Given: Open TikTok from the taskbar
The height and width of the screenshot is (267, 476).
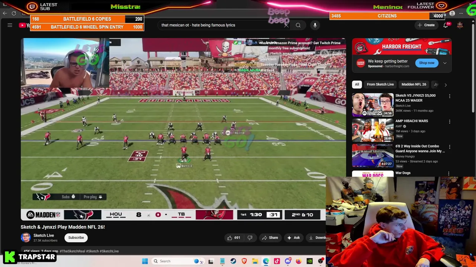Looking at the screenshot, I should tap(277, 261).
